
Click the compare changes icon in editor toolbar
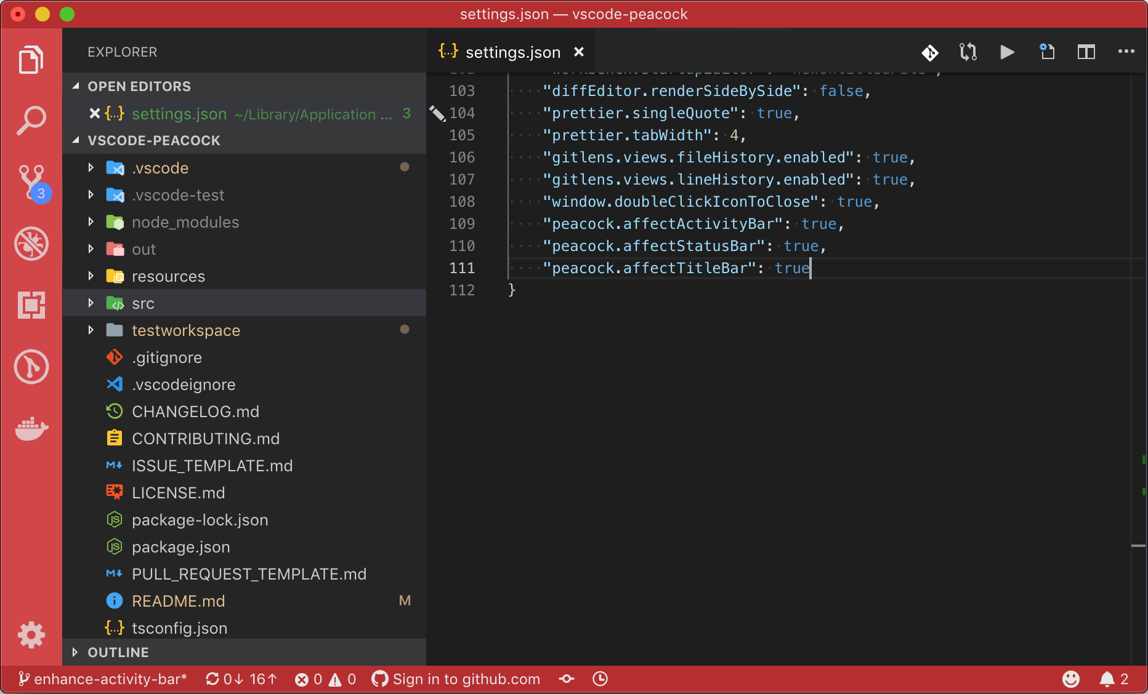pyautogui.click(x=968, y=52)
